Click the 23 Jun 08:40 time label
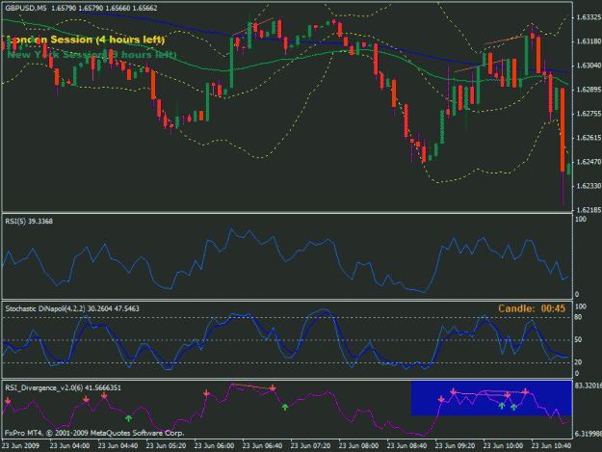 coord(406,446)
